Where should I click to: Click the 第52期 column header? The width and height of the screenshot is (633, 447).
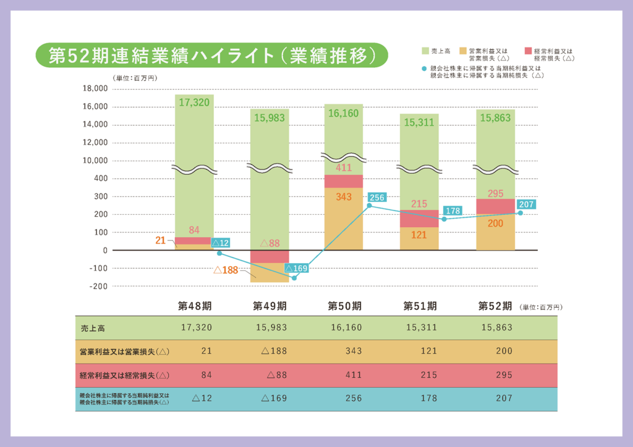coord(495,306)
